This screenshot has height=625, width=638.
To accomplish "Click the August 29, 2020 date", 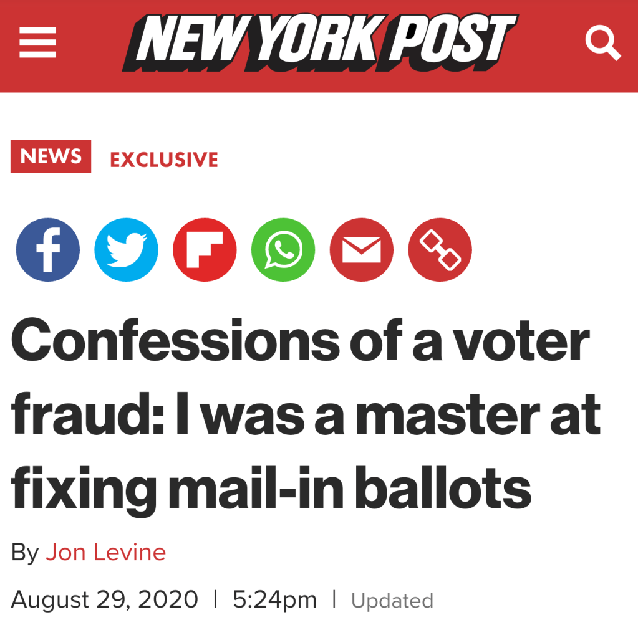I will point(104,600).
